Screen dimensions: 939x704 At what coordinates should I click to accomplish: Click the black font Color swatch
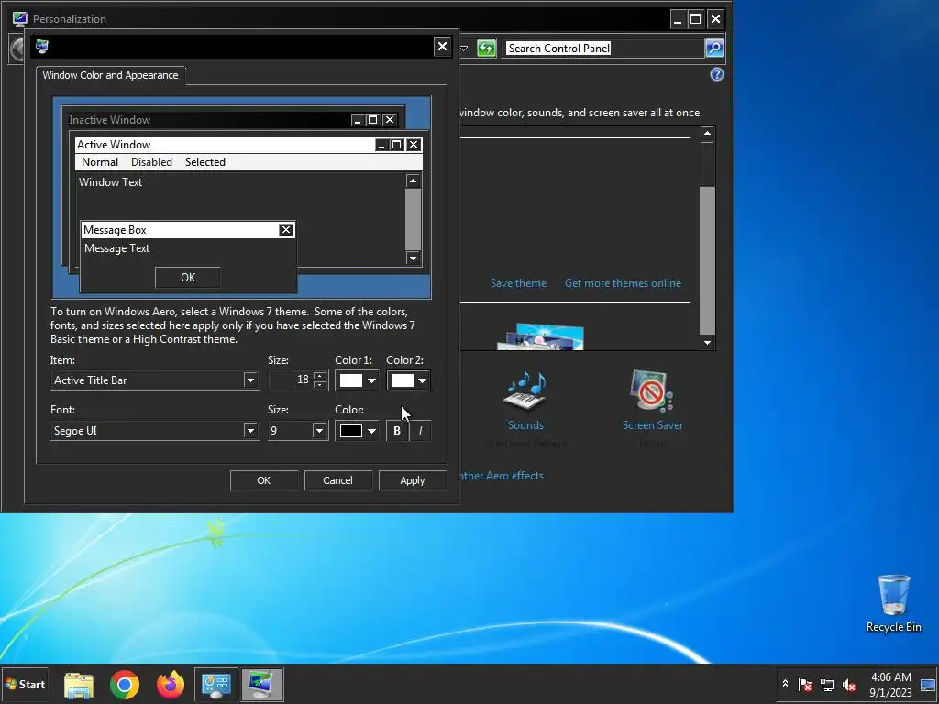[351, 431]
